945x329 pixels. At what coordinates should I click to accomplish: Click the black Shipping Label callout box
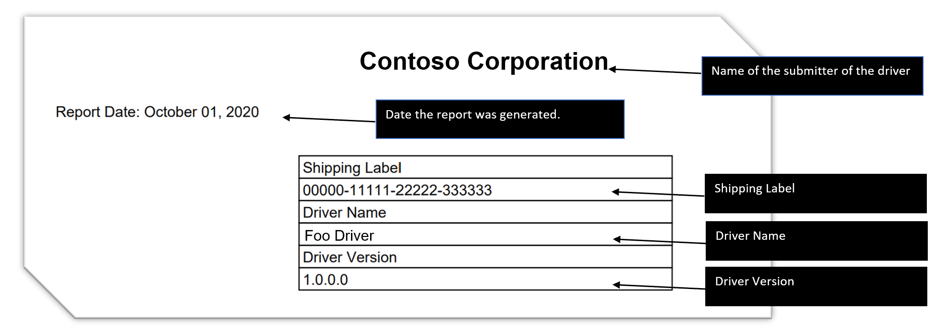coord(816,193)
